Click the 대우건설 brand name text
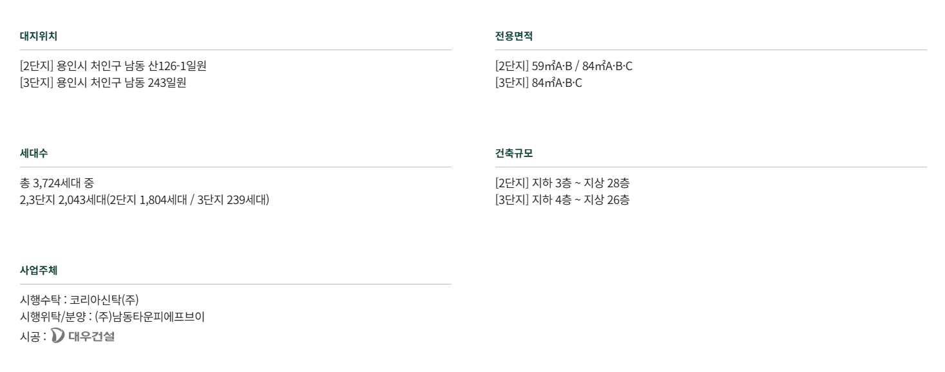Image resolution: width=945 pixels, height=372 pixels. [x=91, y=336]
